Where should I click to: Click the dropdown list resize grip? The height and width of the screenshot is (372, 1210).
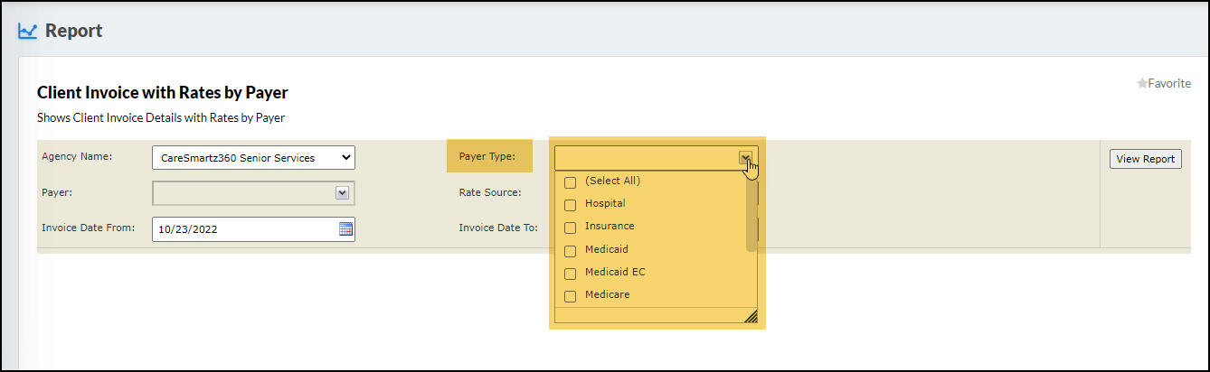pos(751,315)
